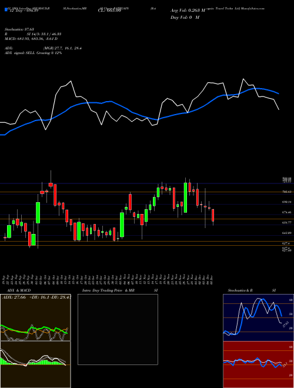Click the 690.14 price axis label

point(286,202)
